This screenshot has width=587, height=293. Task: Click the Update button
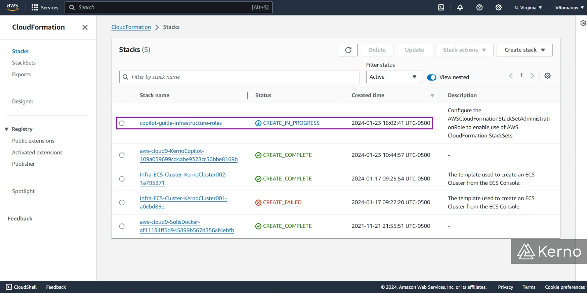click(414, 50)
